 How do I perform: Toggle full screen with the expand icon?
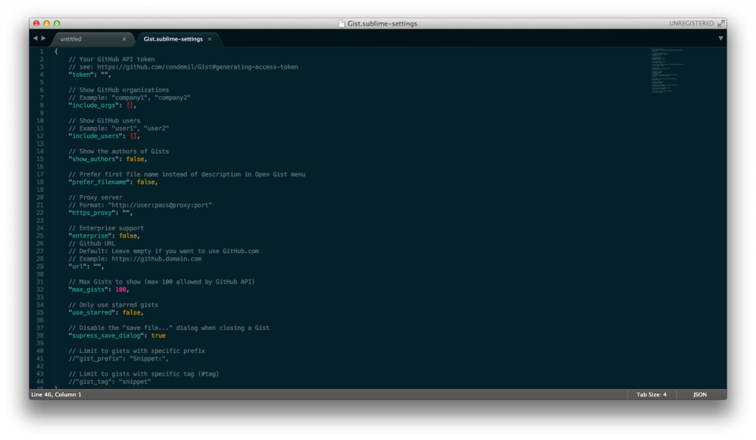[x=721, y=23]
